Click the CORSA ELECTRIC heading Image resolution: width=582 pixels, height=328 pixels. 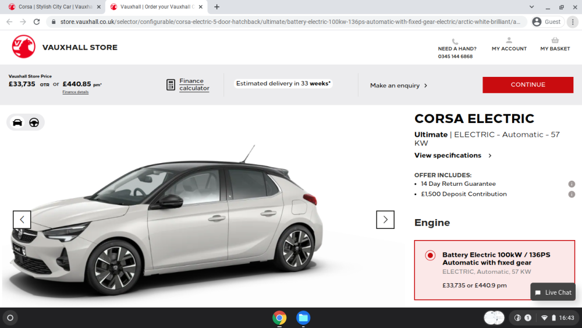(x=474, y=118)
